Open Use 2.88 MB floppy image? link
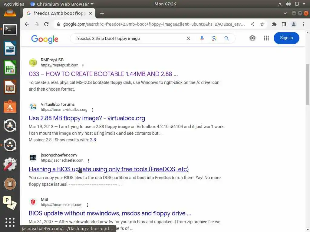310x232 pixels. coord(87,118)
